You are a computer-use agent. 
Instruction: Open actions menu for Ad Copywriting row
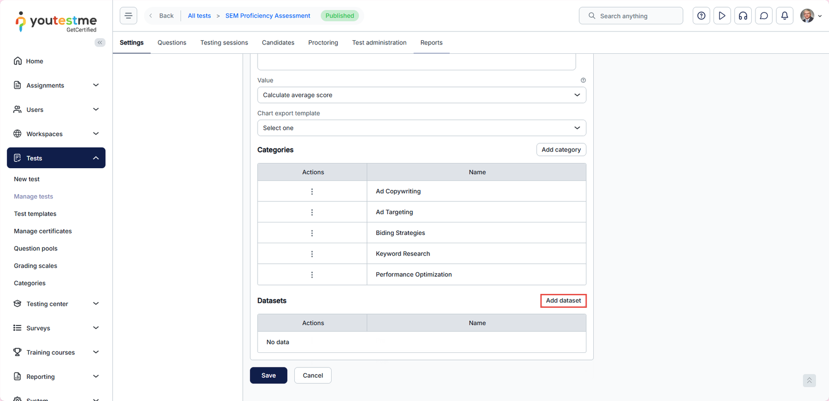[312, 191]
